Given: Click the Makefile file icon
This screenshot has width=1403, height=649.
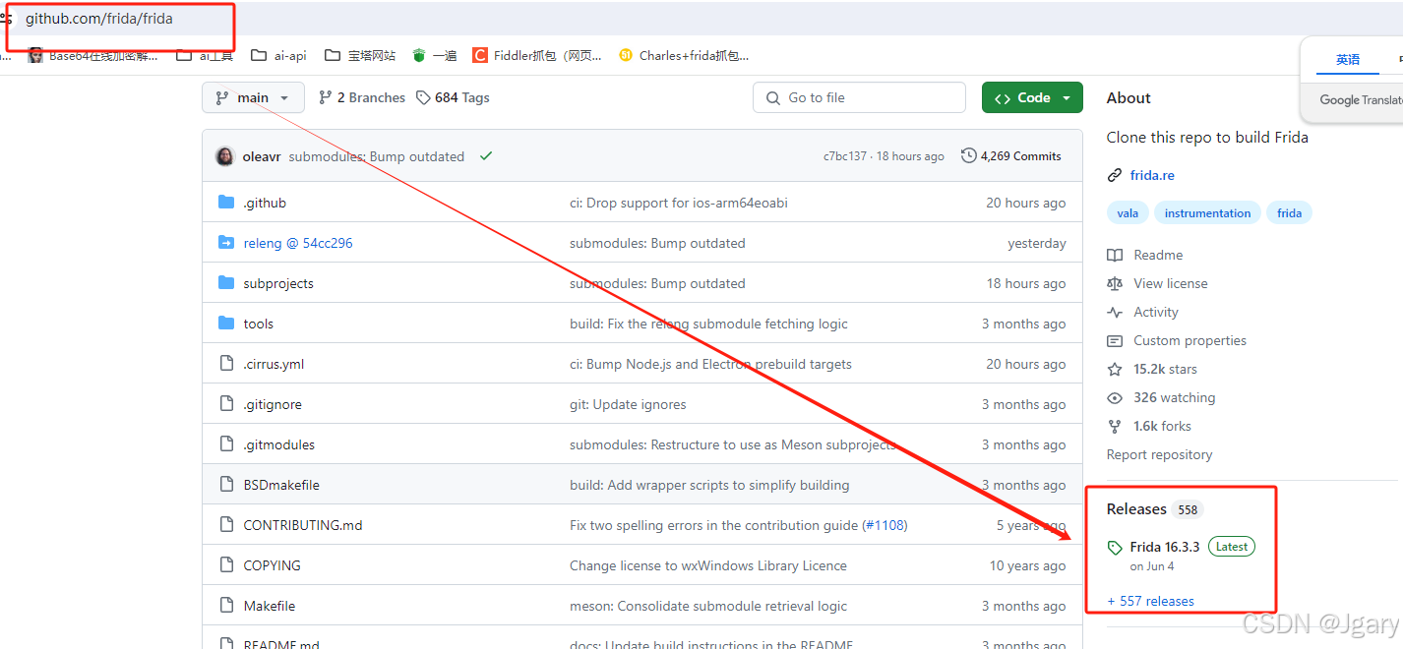Looking at the screenshot, I should 226,606.
